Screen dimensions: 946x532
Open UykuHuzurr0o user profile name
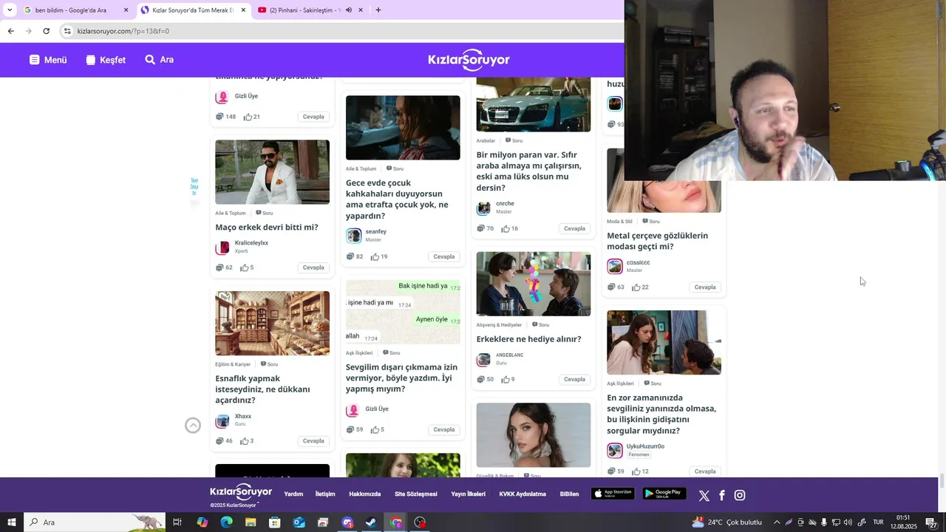pyautogui.click(x=645, y=446)
